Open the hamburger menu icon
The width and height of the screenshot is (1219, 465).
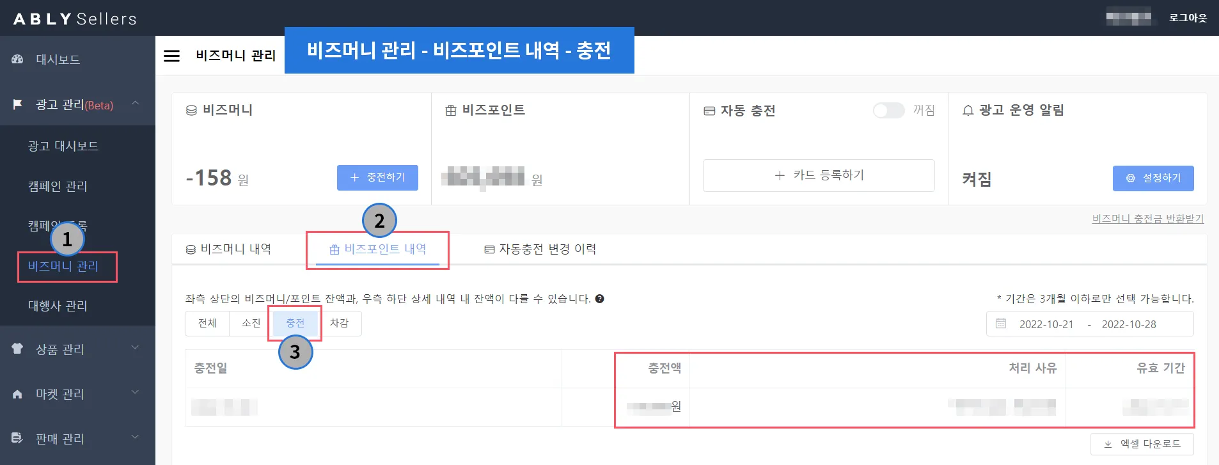pyautogui.click(x=172, y=56)
